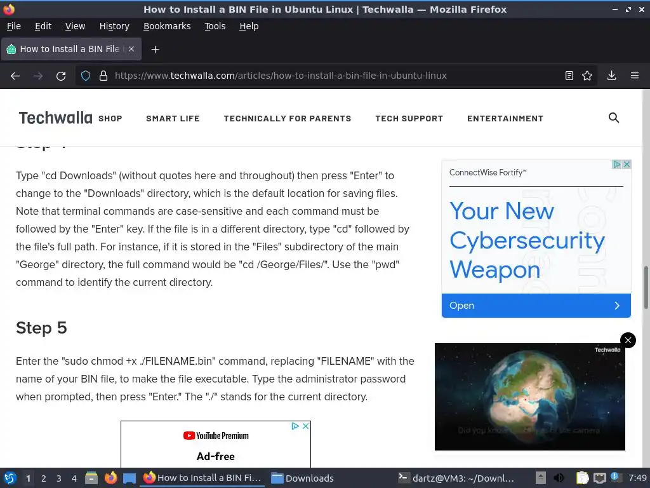The image size is (650, 488).
Task: Click the show desktop taskbar icon
Action: pyautogui.click(x=129, y=478)
